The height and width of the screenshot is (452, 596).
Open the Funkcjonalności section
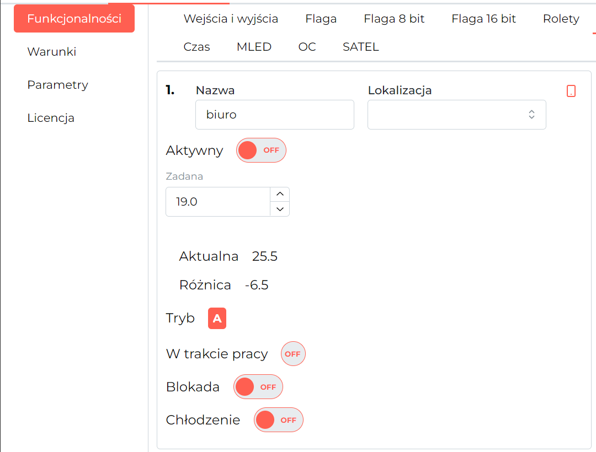click(74, 19)
